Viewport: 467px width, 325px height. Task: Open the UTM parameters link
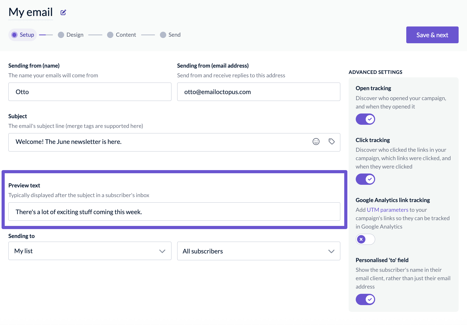pos(387,210)
